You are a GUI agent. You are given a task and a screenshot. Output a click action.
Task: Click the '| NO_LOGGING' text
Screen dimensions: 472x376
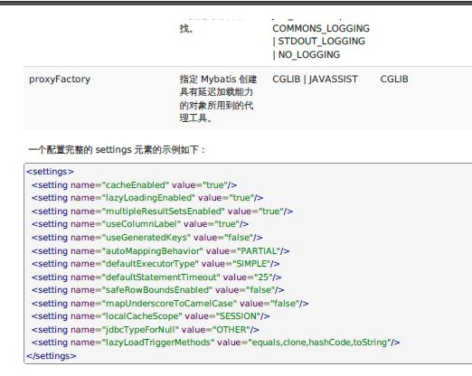(307, 54)
